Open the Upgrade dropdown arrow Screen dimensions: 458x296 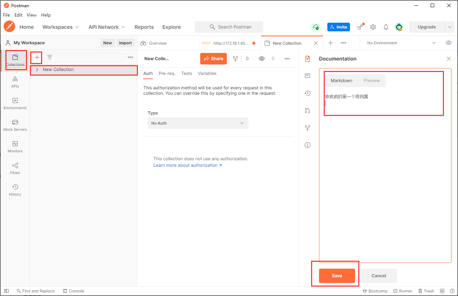[x=450, y=27]
